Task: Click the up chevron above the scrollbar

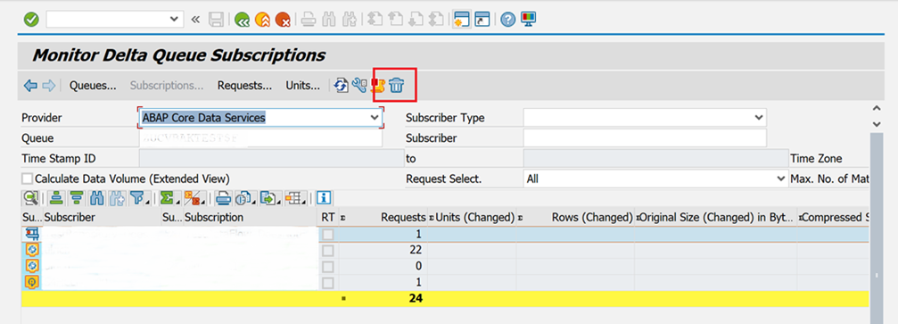Action: tap(876, 108)
